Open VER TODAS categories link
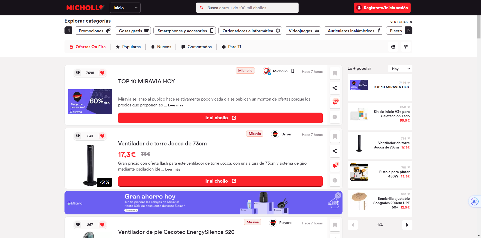 [x=401, y=22]
